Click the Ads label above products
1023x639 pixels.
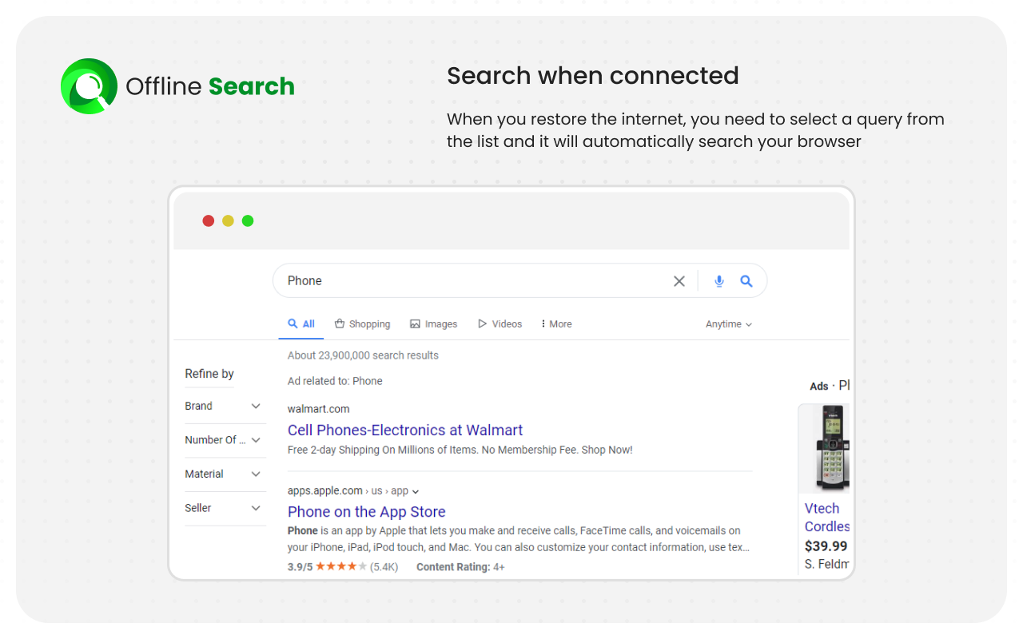coord(819,387)
